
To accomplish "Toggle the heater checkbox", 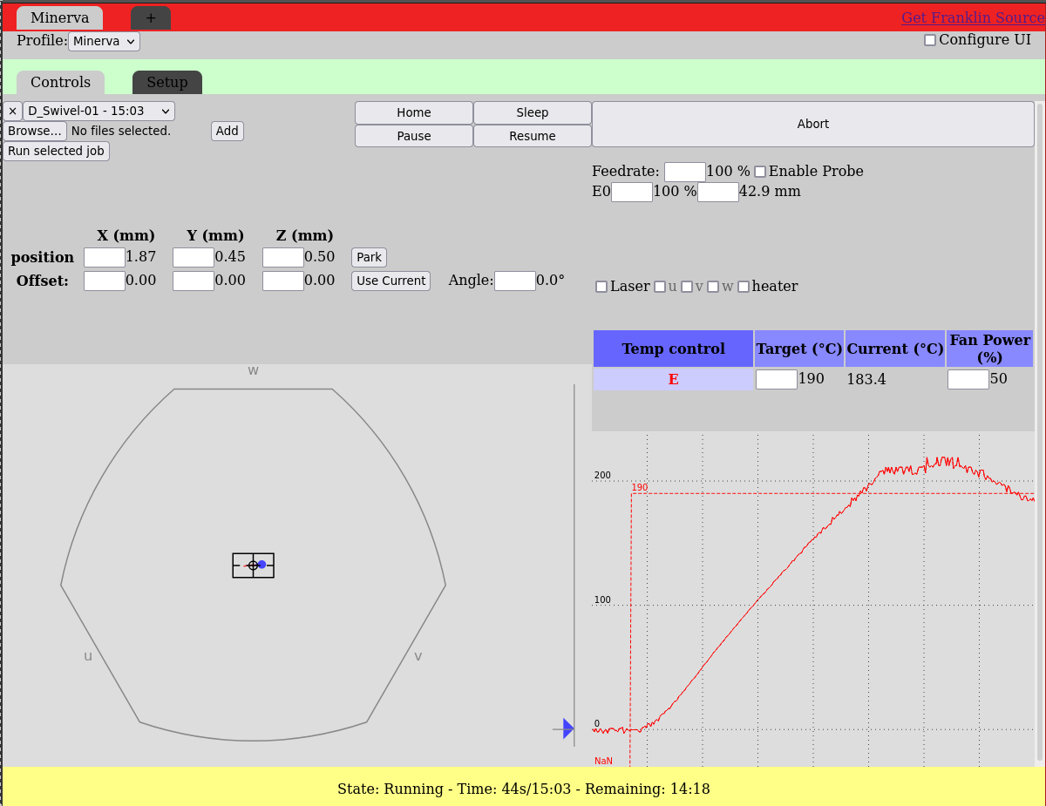I will pos(744,287).
